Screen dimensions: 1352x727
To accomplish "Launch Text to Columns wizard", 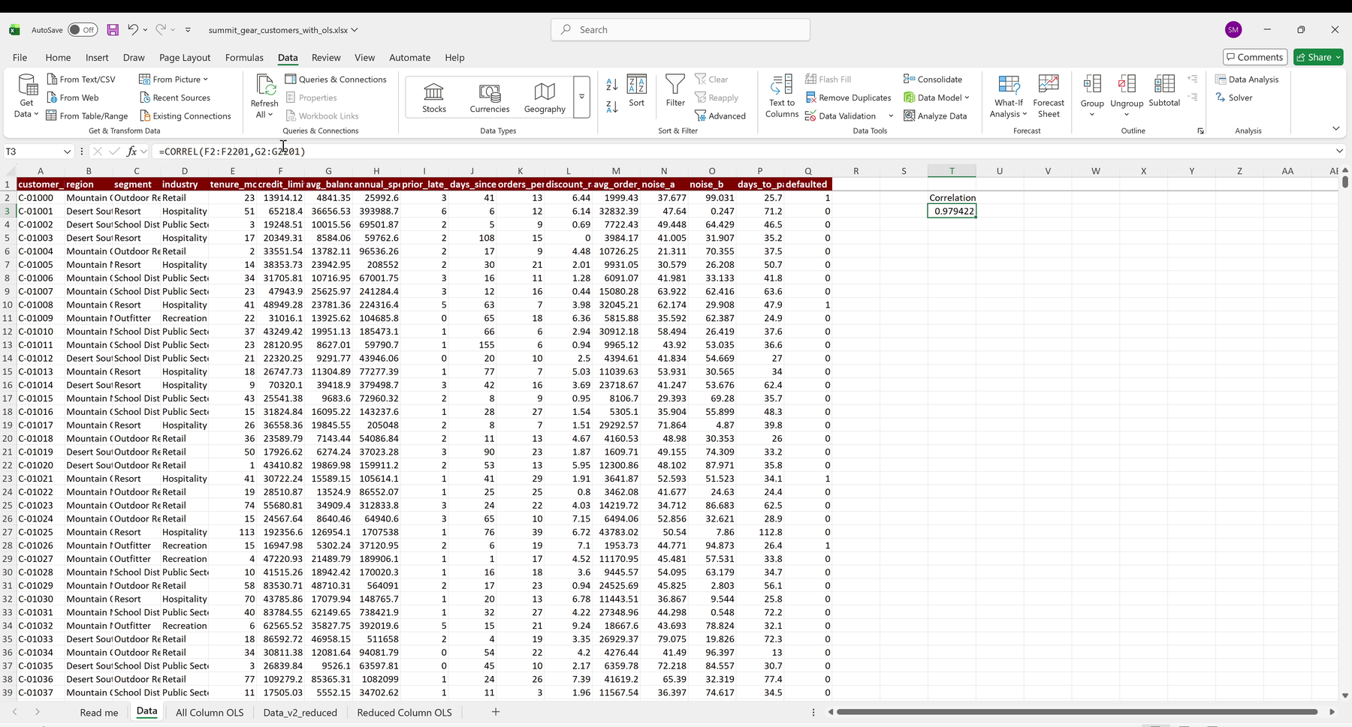I will [x=782, y=95].
